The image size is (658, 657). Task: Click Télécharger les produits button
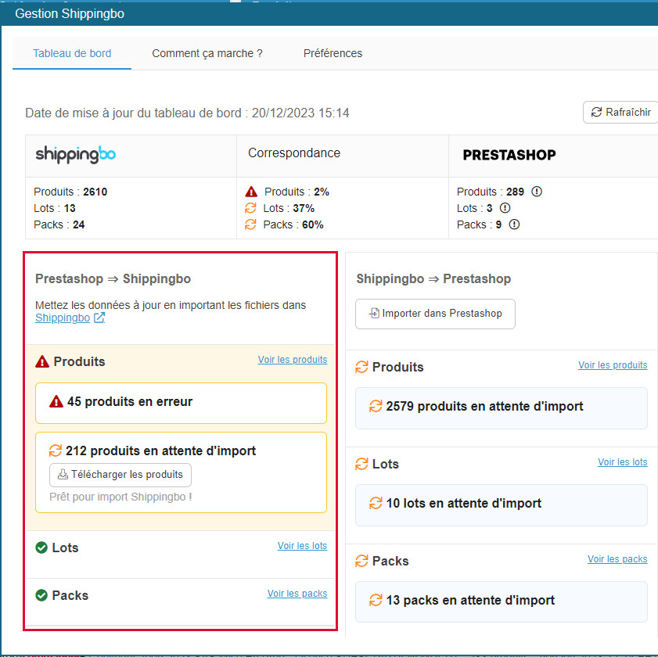point(120,475)
